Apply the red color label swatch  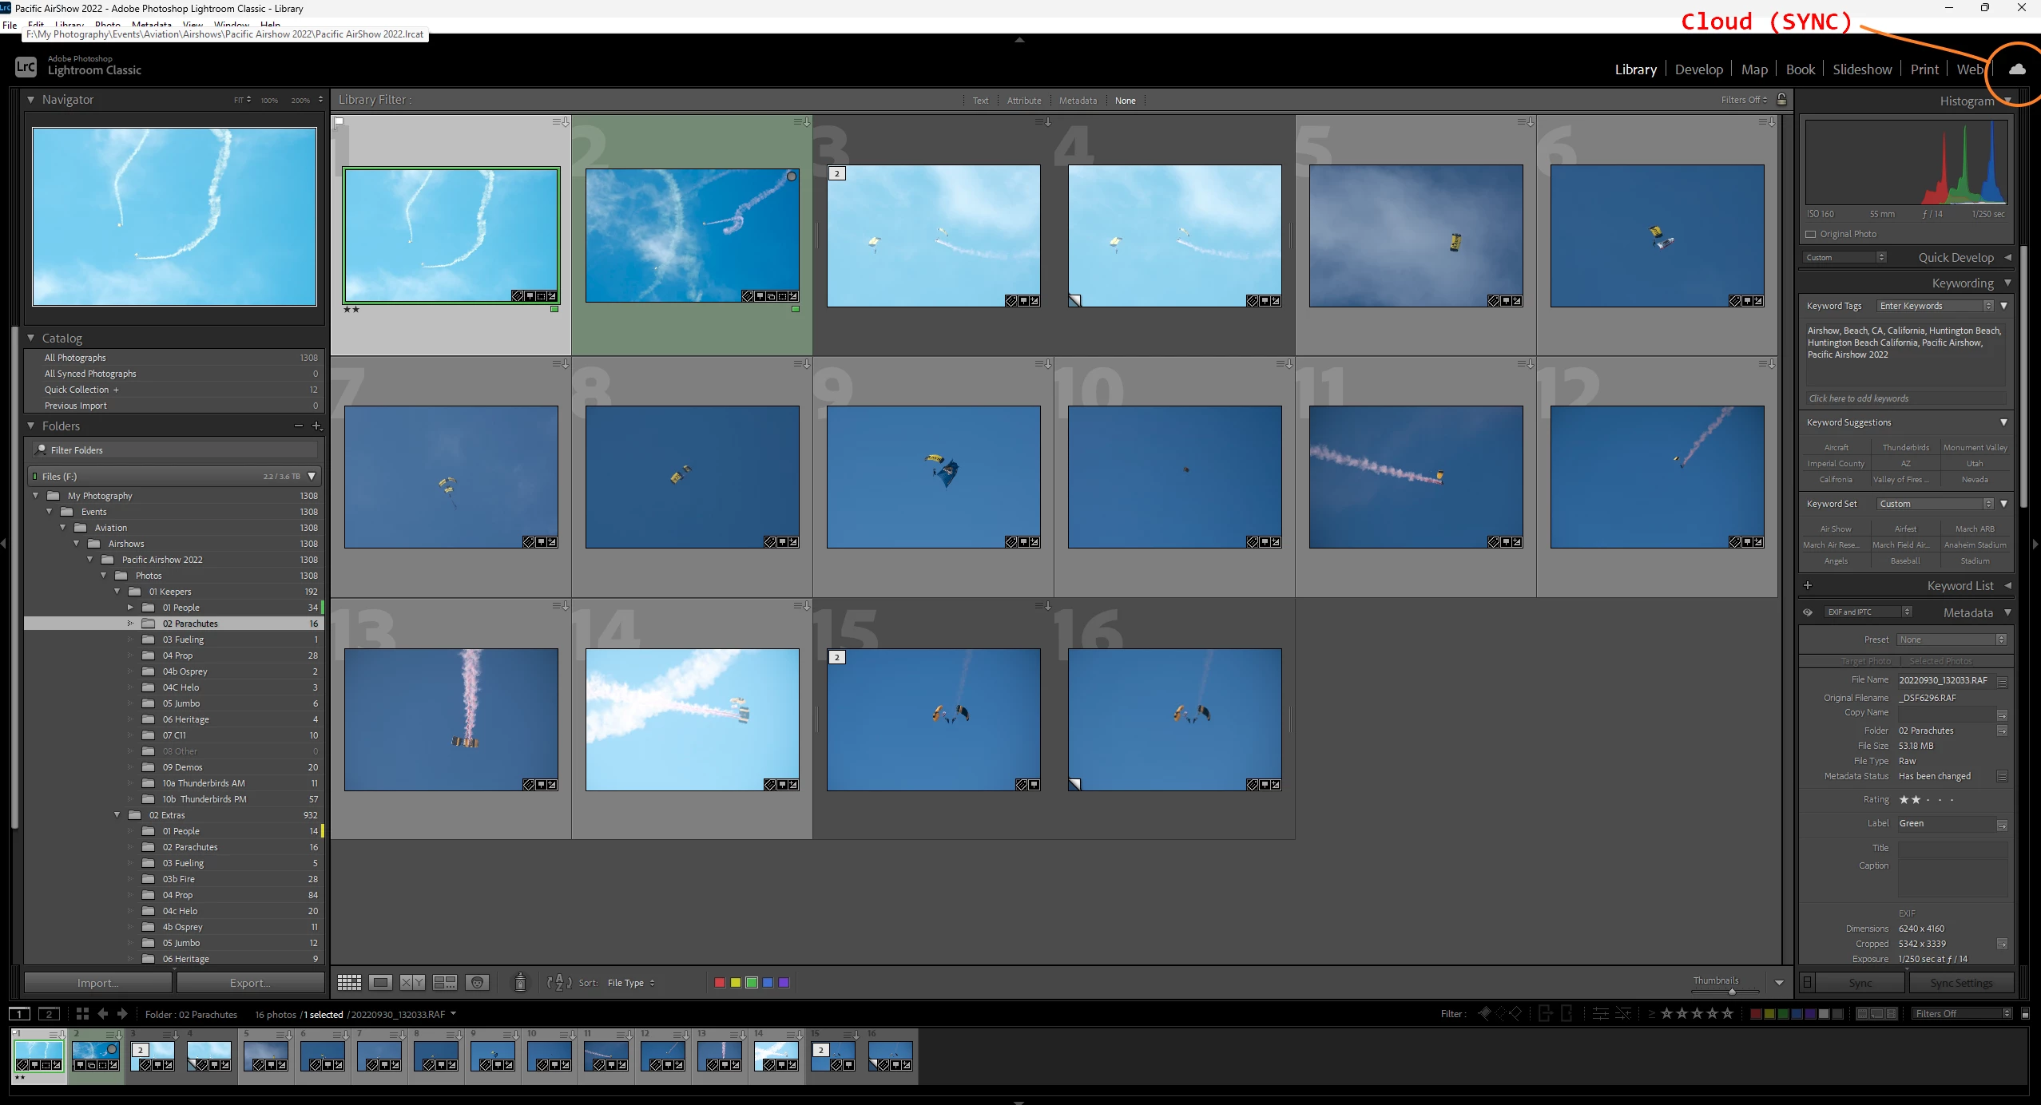pyautogui.click(x=719, y=983)
